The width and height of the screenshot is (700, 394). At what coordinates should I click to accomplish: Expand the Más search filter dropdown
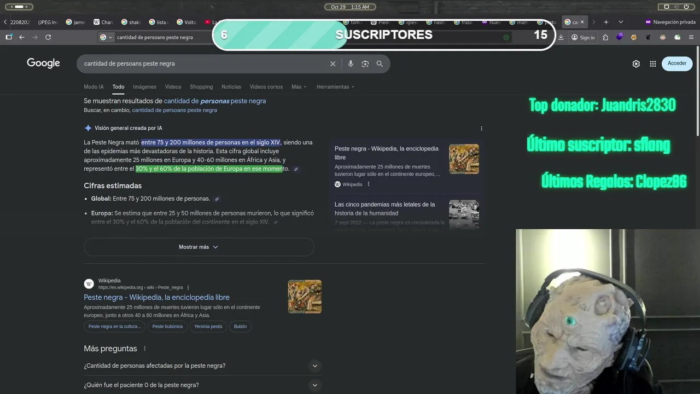pos(299,87)
